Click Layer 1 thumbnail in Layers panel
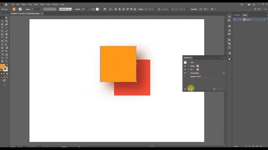Viewport: 268px width, 150px height. click(x=245, y=20)
